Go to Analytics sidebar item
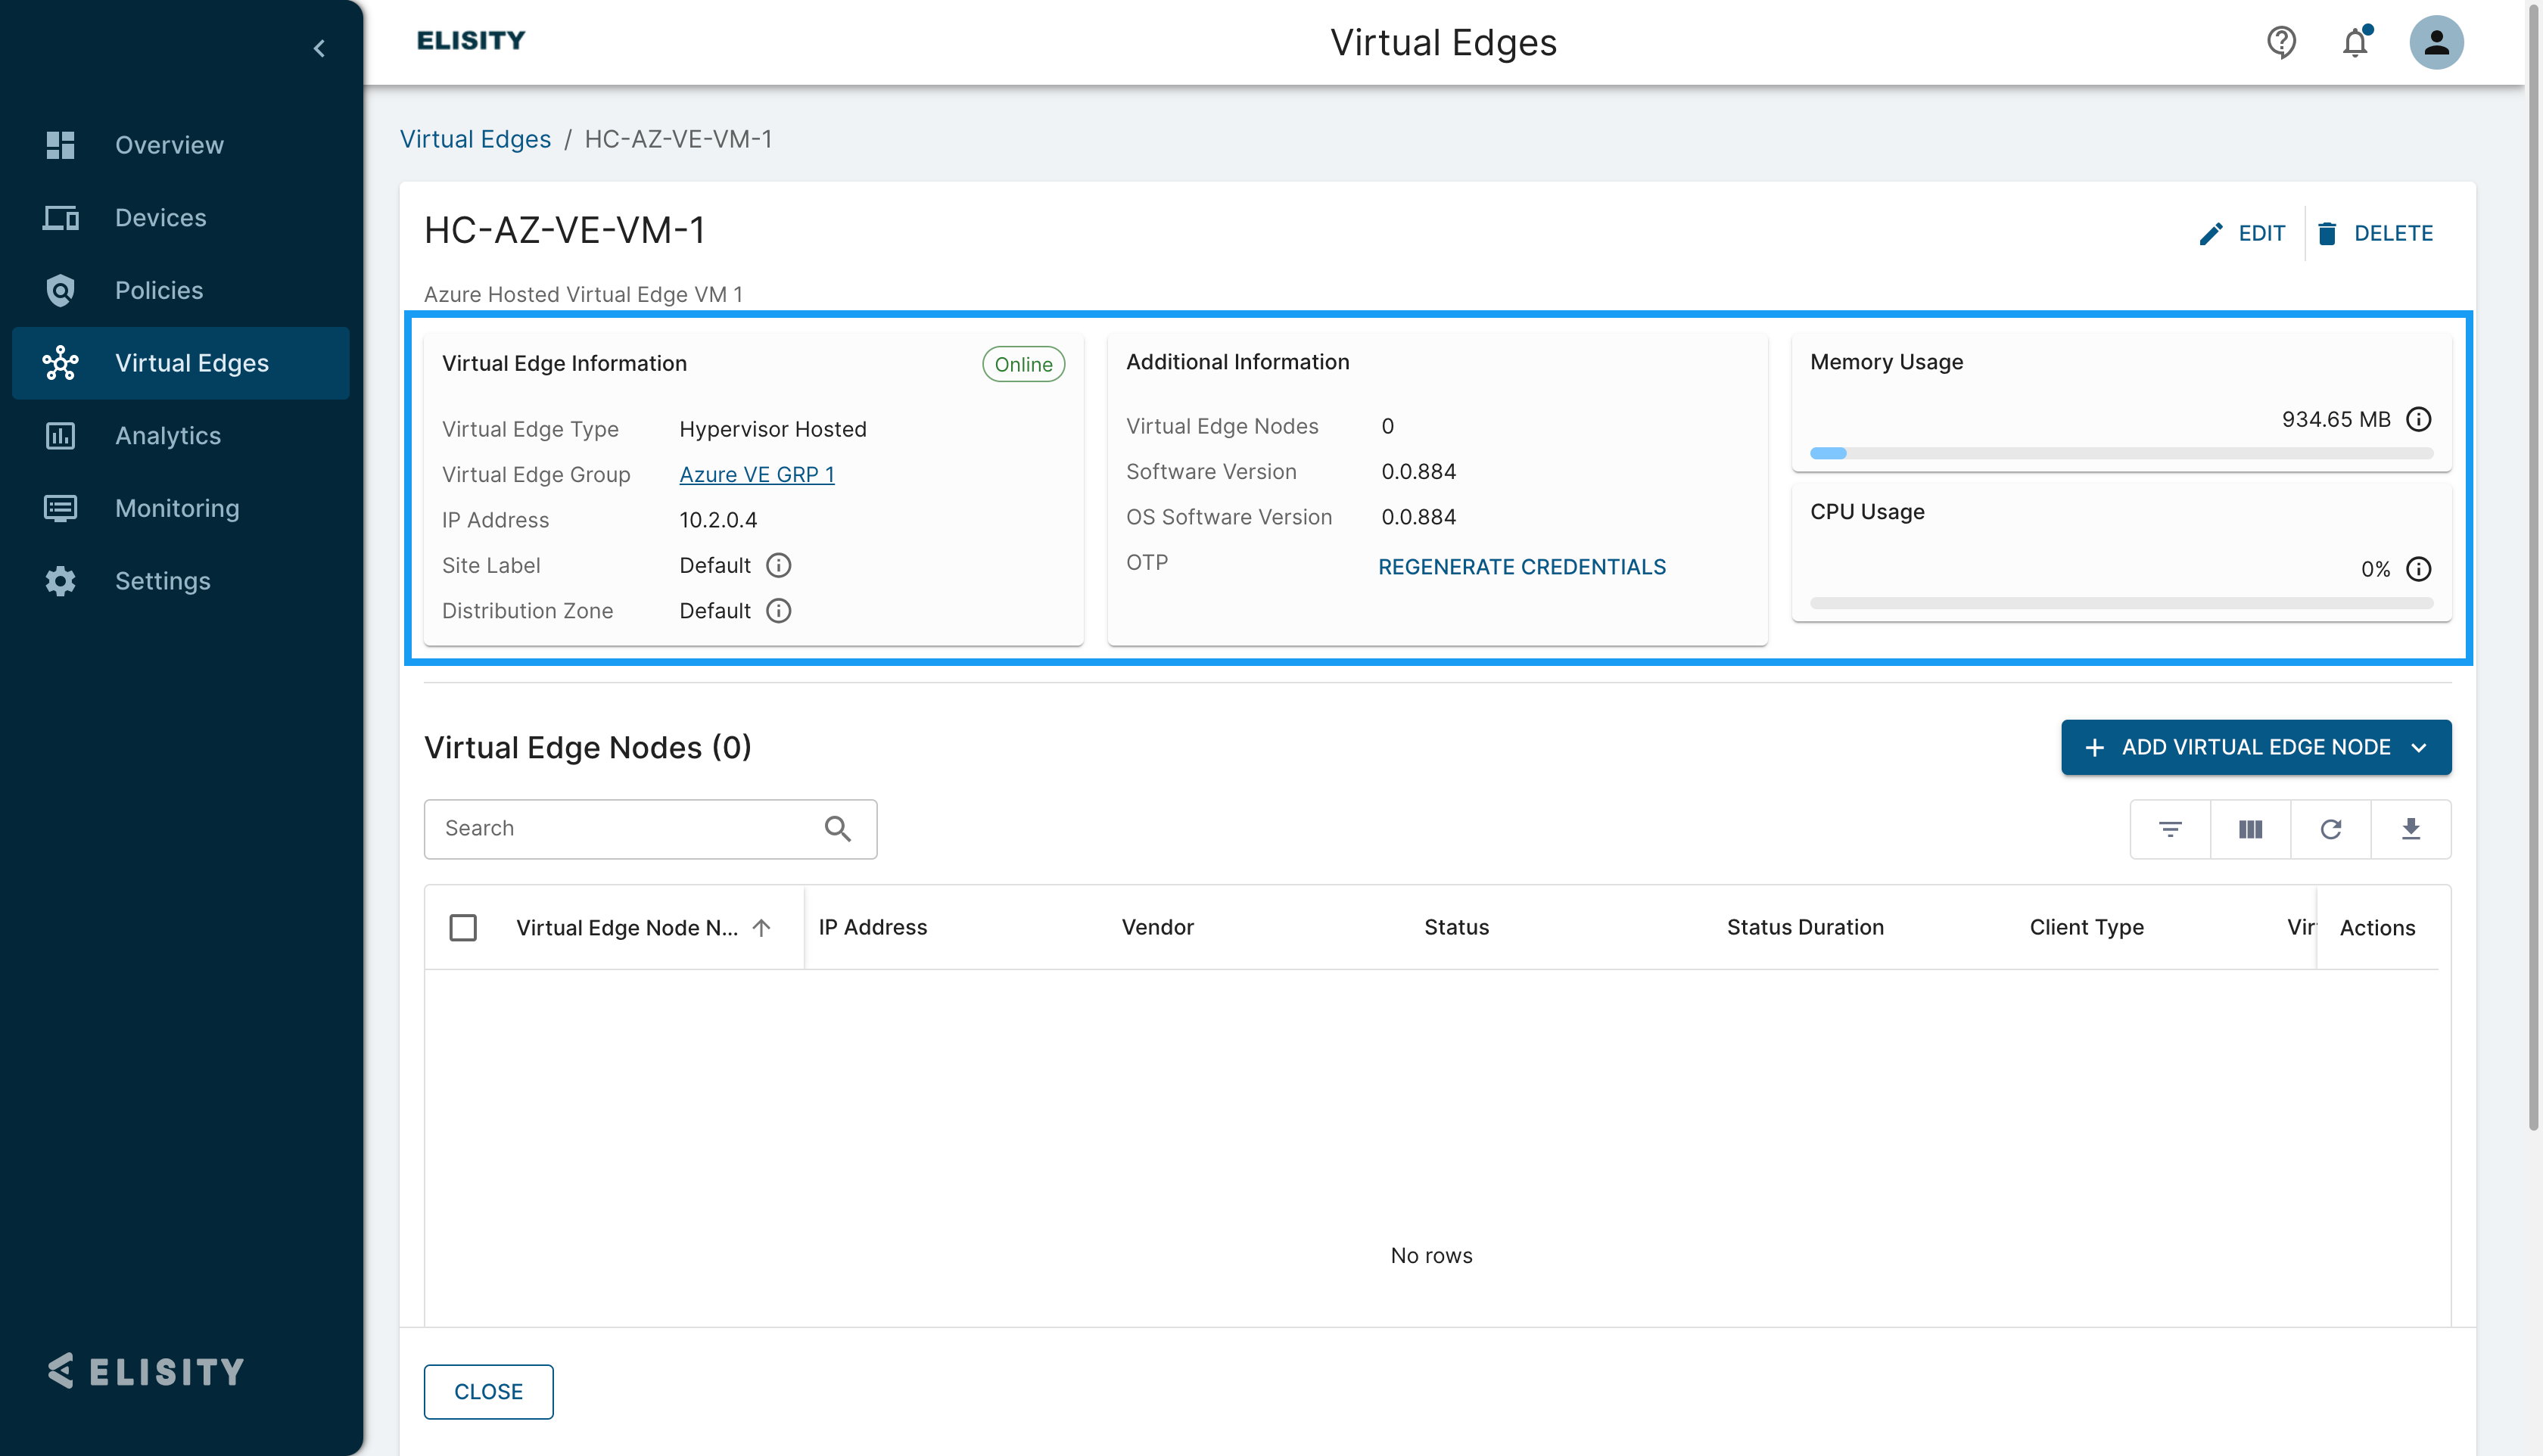This screenshot has width=2543, height=1456. [x=167, y=435]
